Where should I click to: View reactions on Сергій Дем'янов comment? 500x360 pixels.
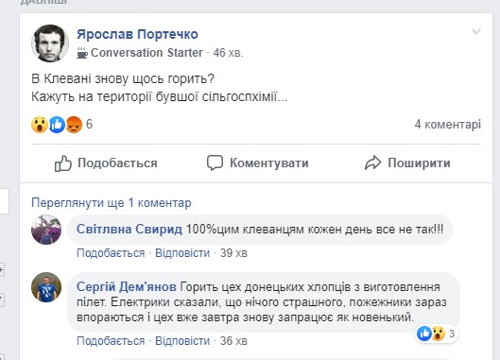point(438,334)
